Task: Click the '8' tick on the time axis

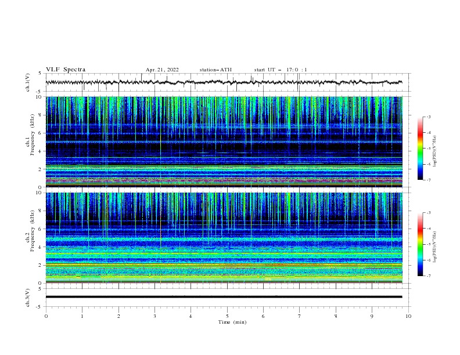Action: (336, 316)
